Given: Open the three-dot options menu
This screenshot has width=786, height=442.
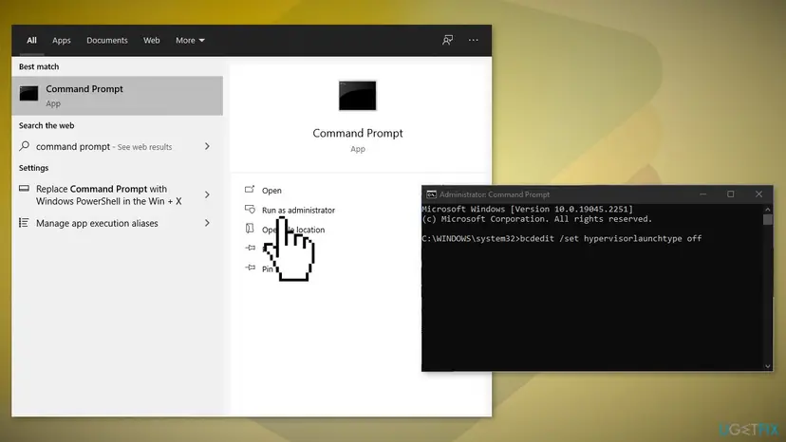Looking at the screenshot, I should tap(473, 40).
